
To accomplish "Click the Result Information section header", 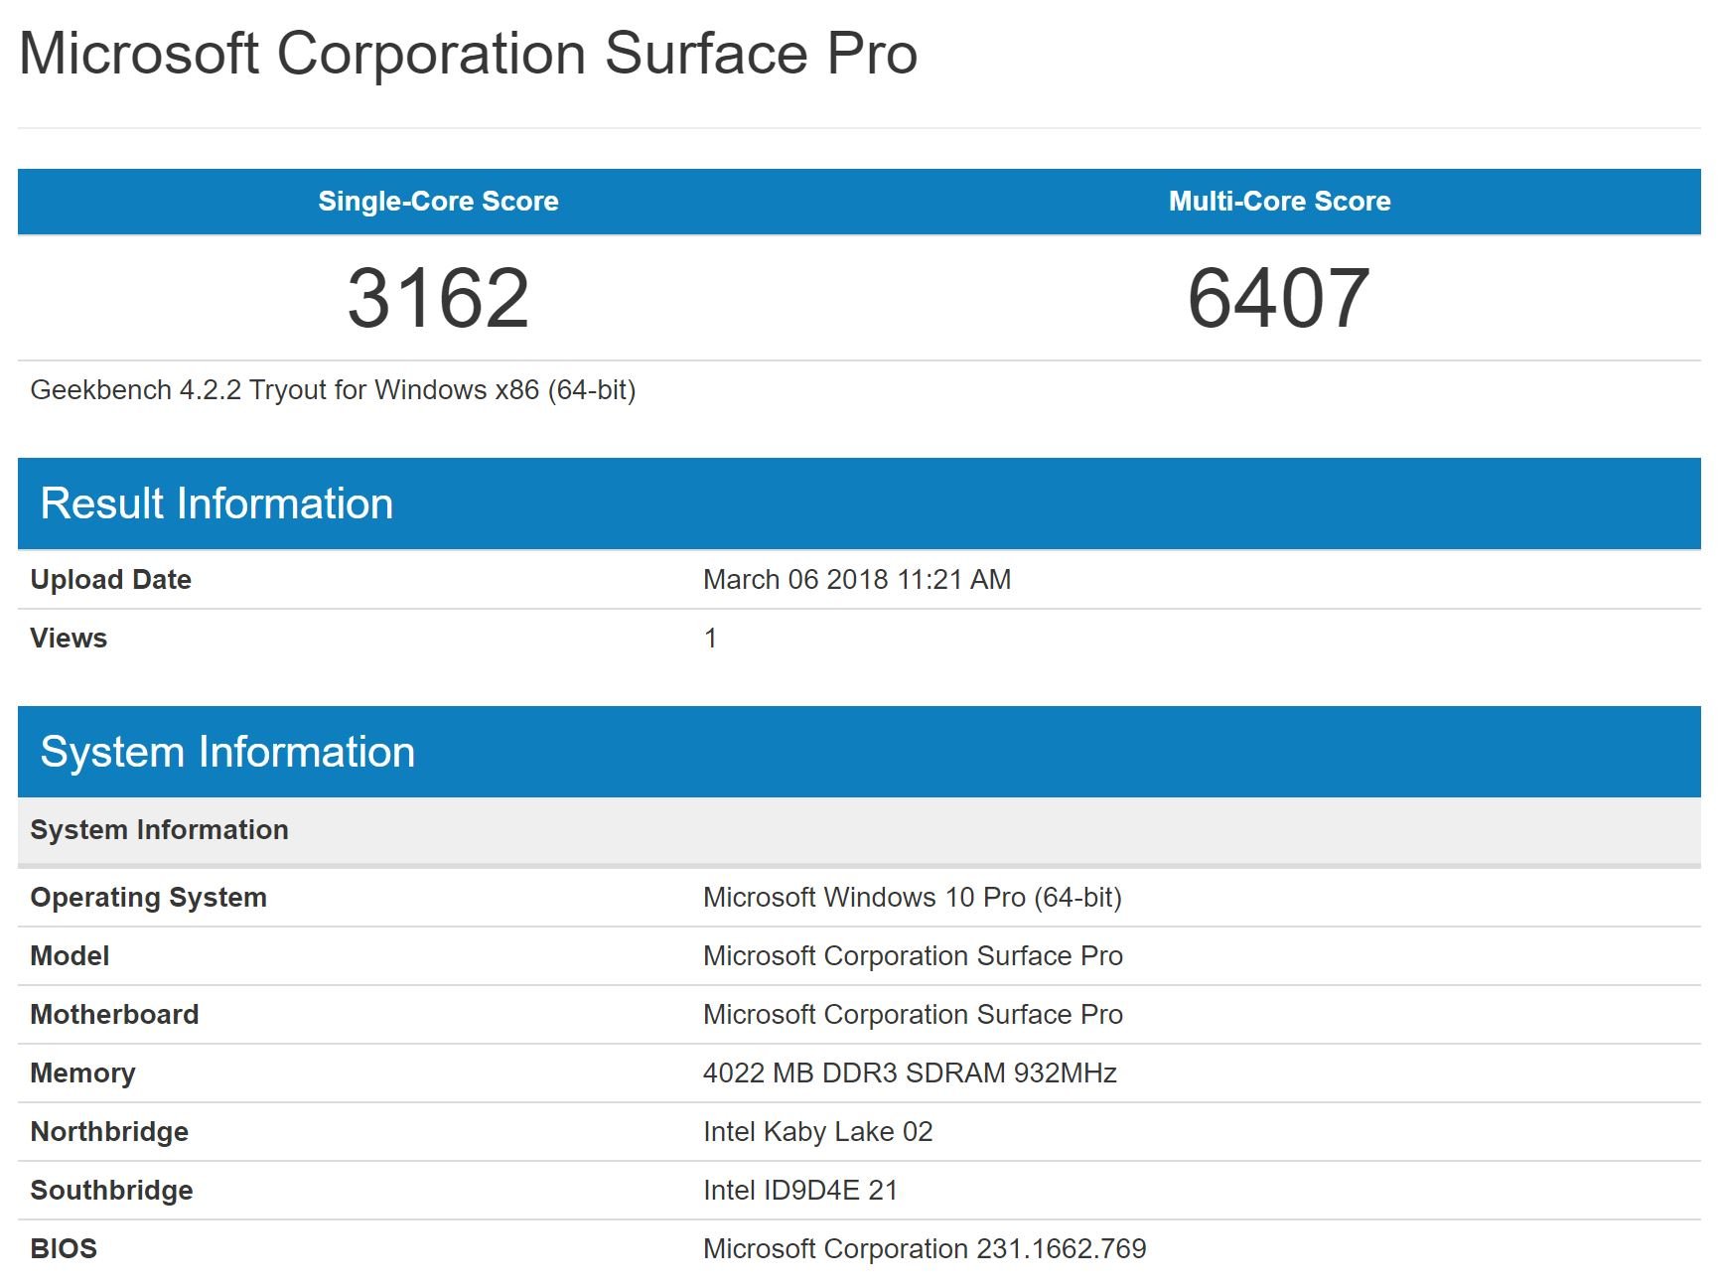I will tap(859, 503).
